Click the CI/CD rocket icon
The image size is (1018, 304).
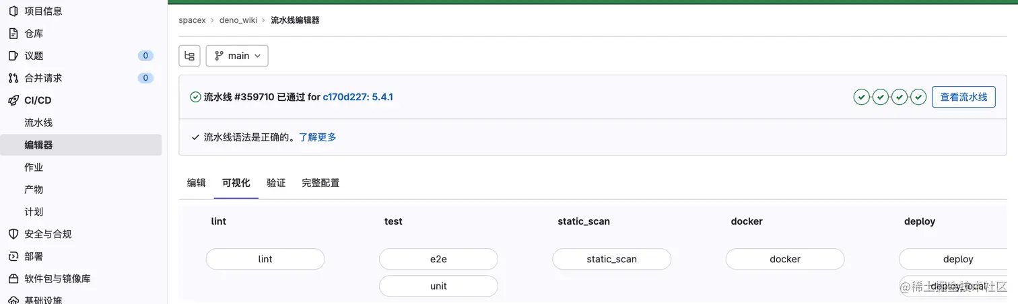pyautogui.click(x=13, y=100)
